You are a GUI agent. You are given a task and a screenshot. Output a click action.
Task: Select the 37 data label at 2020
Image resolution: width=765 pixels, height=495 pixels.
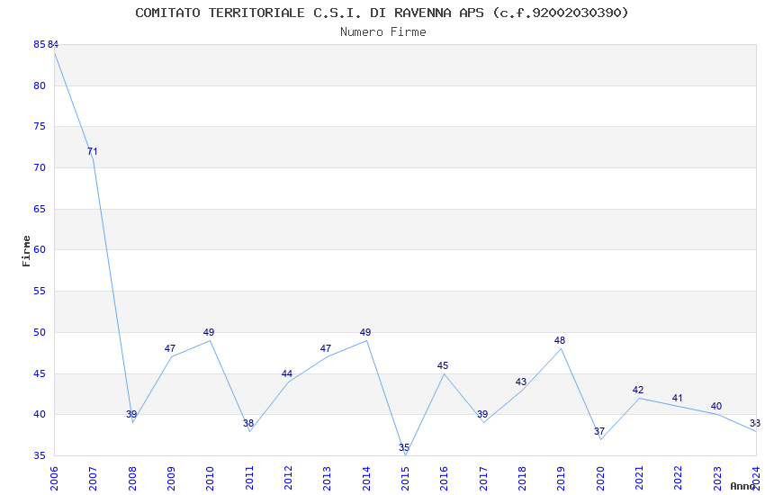(x=599, y=432)
